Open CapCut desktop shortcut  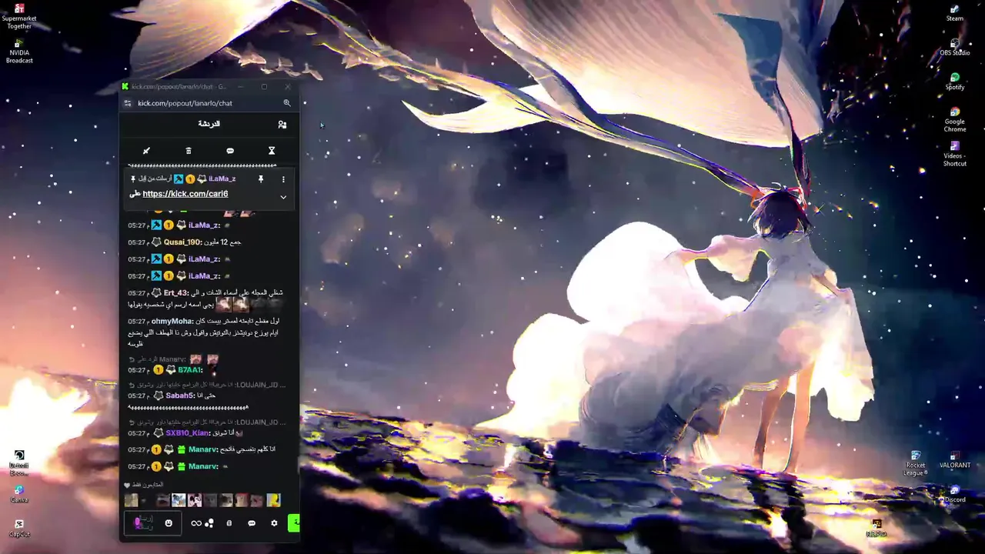[19, 528]
